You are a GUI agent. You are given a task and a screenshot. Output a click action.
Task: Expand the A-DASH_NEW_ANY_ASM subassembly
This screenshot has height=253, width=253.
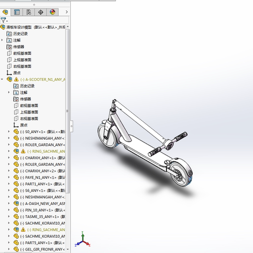pos(9,203)
